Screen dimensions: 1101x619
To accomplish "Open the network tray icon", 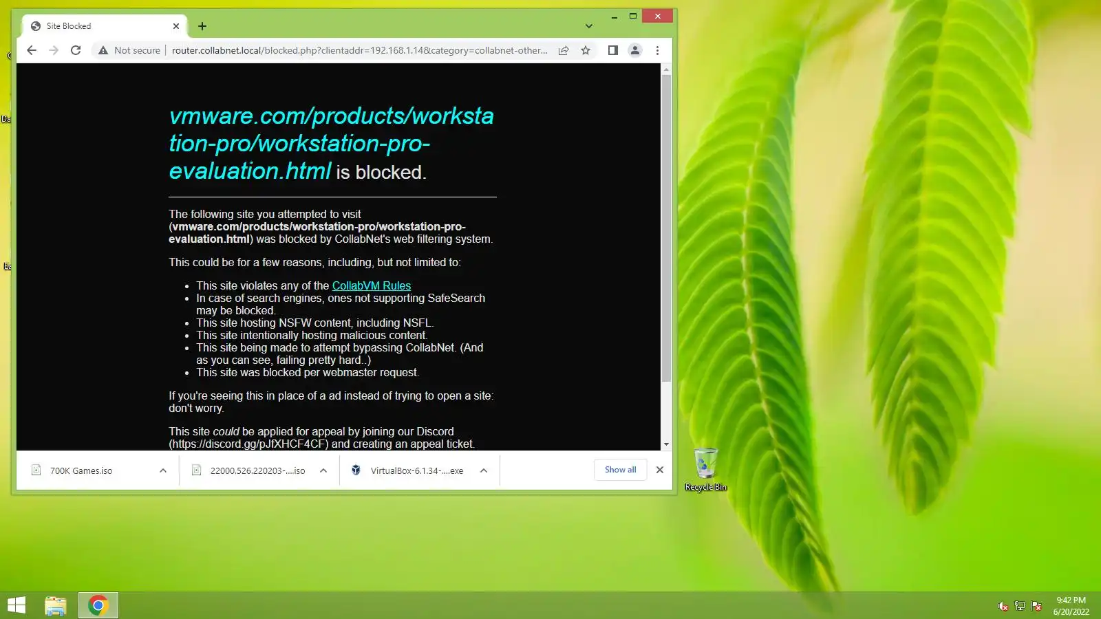I will coord(1020,606).
